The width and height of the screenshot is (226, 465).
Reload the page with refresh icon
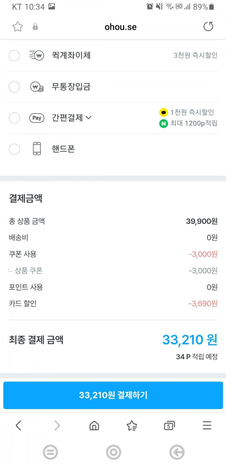(208, 27)
